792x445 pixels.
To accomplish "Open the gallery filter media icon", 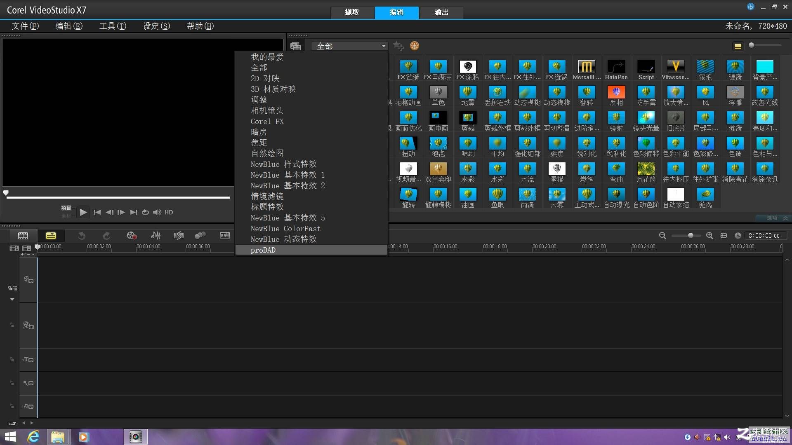I will pyautogui.click(x=295, y=46).
